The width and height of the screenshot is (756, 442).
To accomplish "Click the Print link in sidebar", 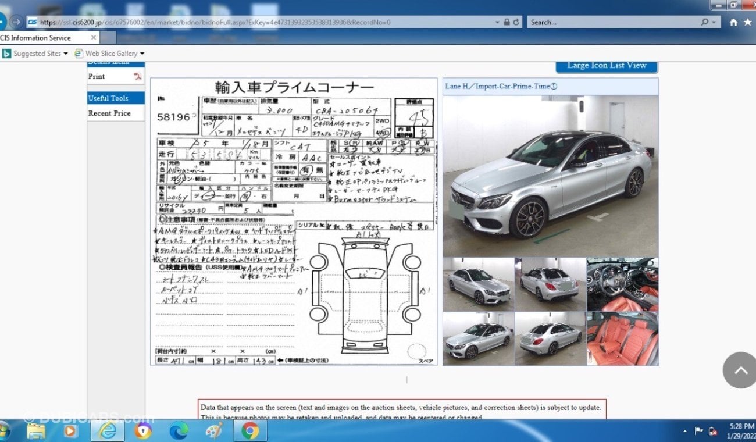I will pyautogui.click(x=97, y=76).
